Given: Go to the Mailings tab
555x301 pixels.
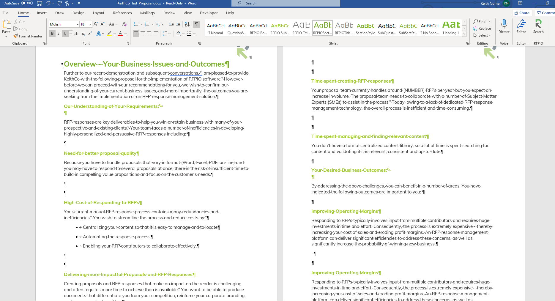Looking at the screenshot, I should tap(147, 13).
